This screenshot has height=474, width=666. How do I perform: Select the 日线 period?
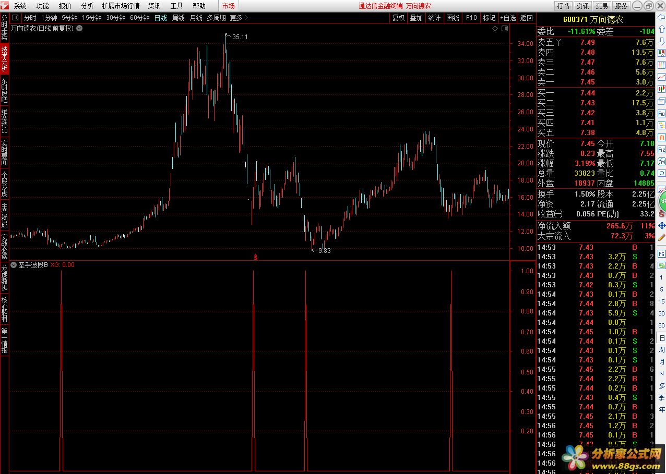coord(161,18)
